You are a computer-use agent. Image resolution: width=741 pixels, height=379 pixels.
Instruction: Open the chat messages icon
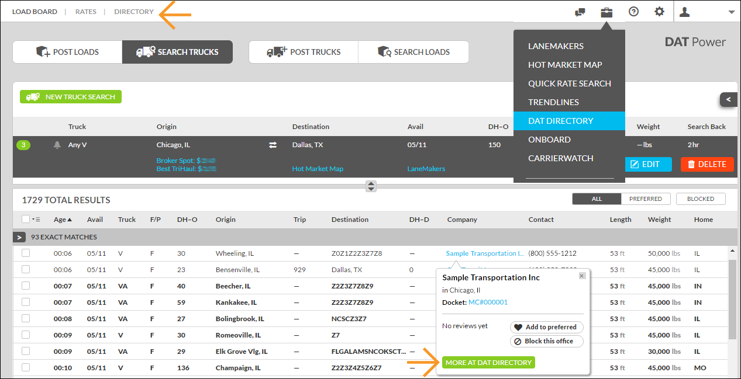coord(580,12)
